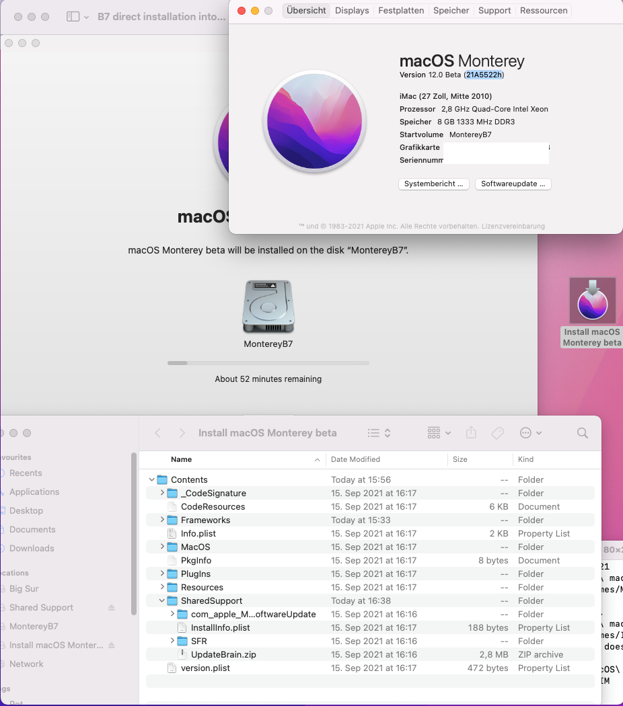Select the Support tab
Screen dimensions: 623x706
point(494,10)
